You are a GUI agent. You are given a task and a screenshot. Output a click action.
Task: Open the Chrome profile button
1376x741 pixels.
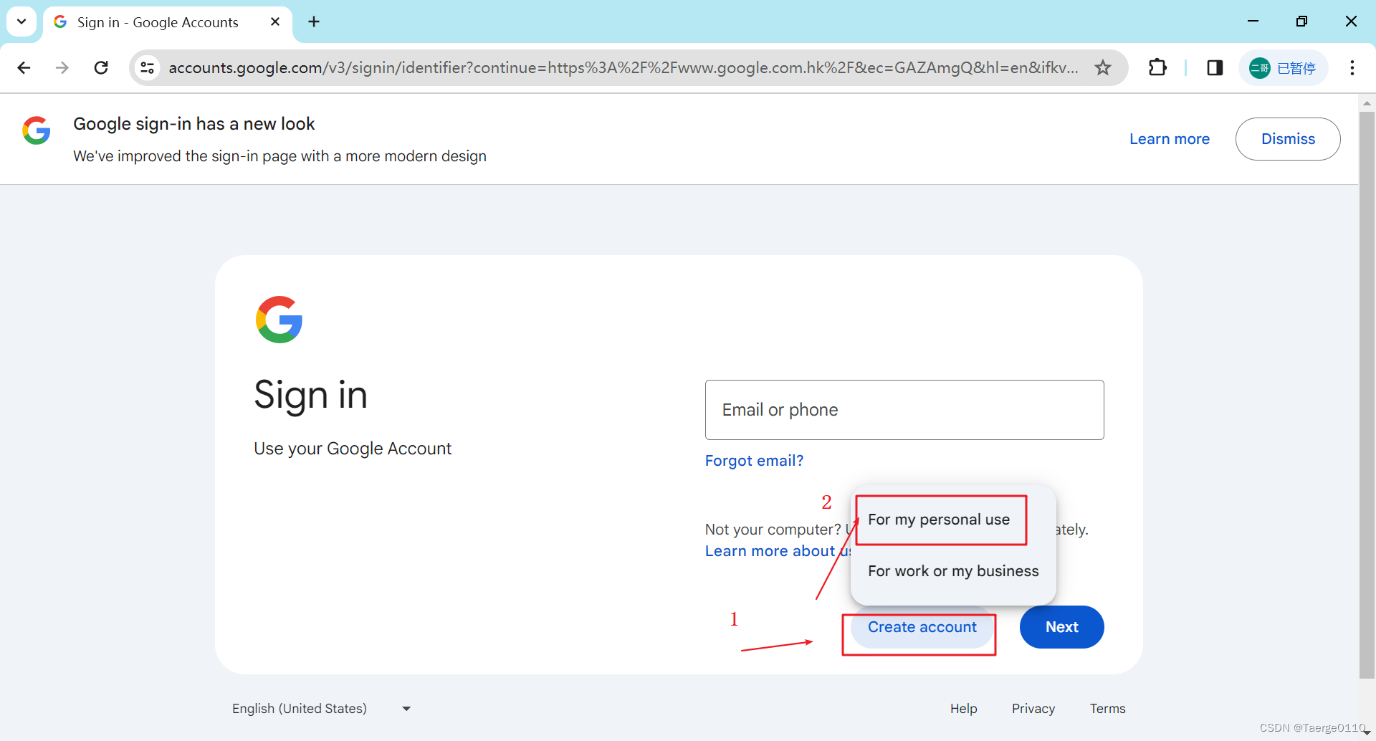click(1283, 67)
